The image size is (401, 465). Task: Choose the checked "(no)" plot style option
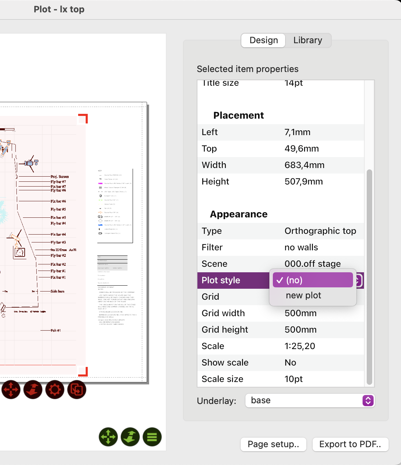tap(313, 280)
